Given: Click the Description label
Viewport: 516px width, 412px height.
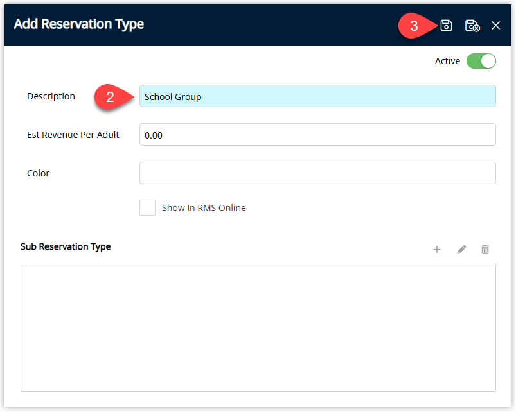Looking at the screenshot, I should click(x=51, y=96).
